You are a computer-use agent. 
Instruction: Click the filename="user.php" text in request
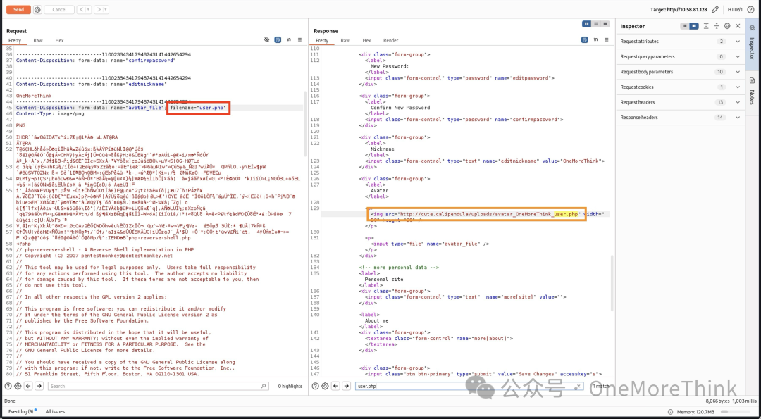198,108
